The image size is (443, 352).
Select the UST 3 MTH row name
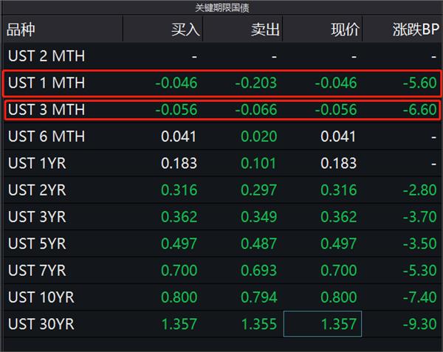click(x=47, y=109)
